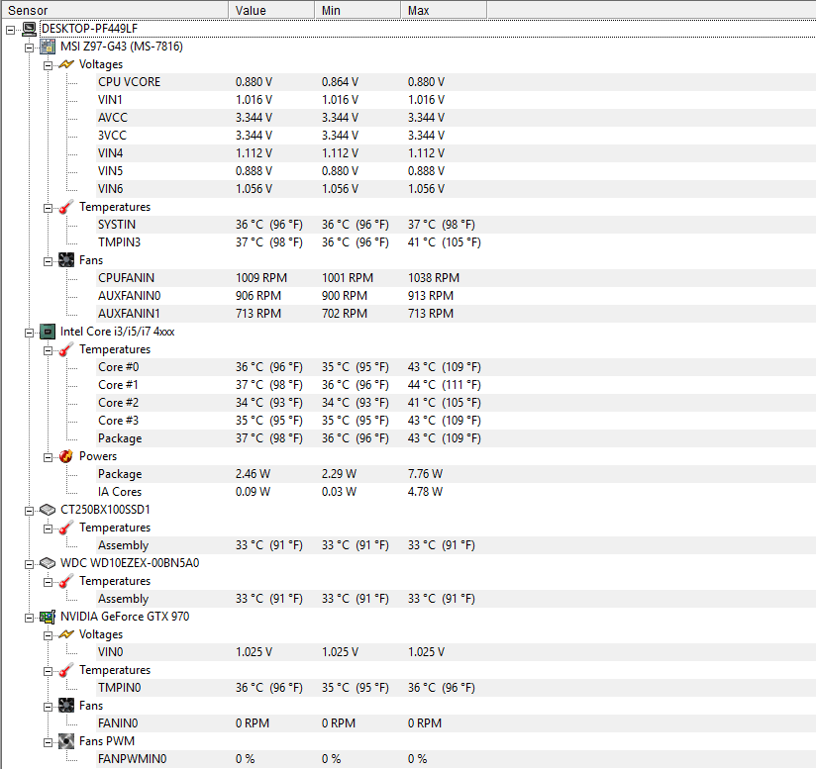Screen dimensions: 816x769
Task: Select the VIN5 voltage row
Action: (x=456, y=171)
